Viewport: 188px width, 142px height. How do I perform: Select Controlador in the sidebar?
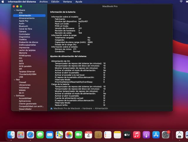(x=24, y=34)
